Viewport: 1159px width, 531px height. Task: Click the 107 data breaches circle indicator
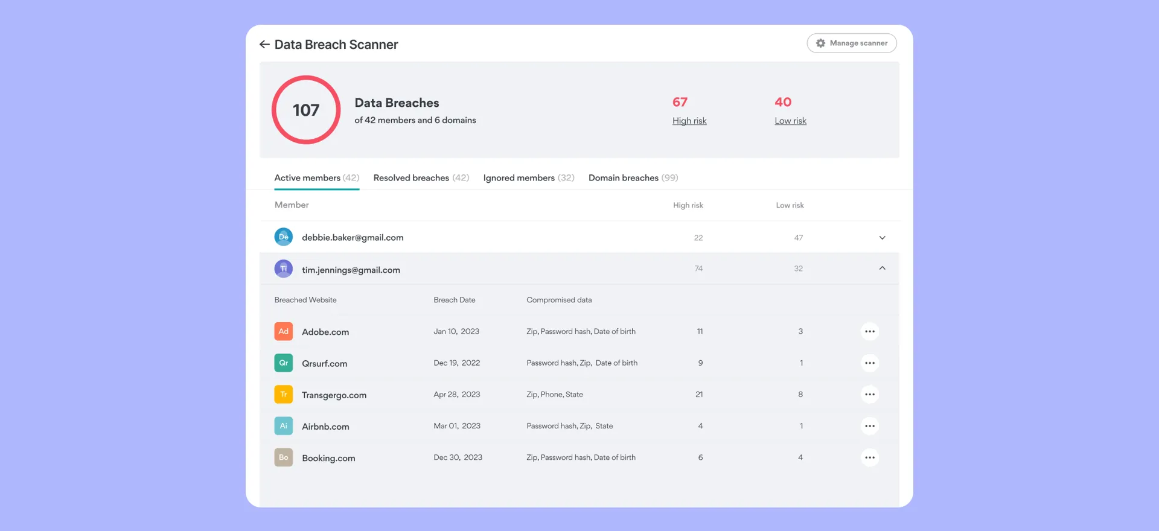(306, 110)
